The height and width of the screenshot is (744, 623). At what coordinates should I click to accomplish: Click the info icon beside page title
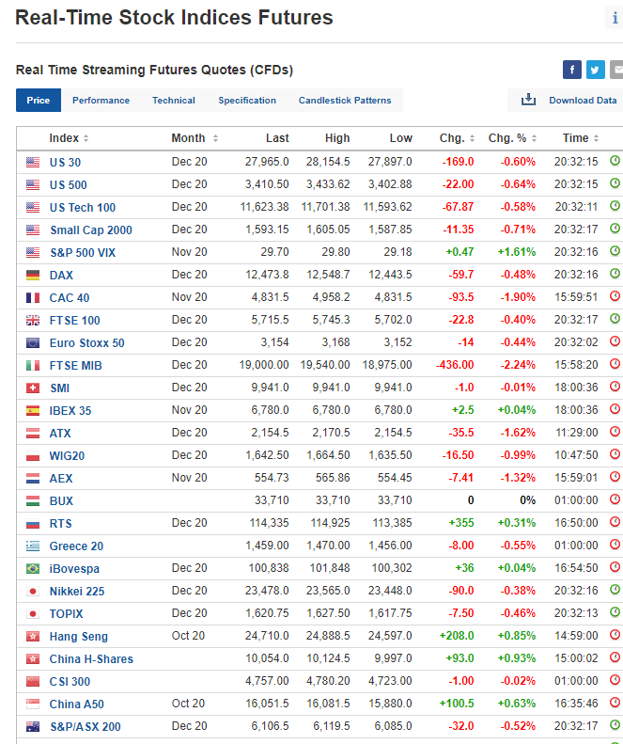[x=615, y=18]
